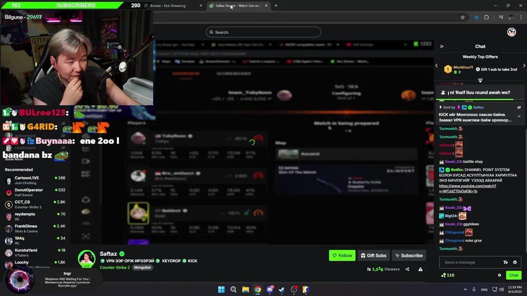Open Steam from the taskbar

click(x=282, y=289)
